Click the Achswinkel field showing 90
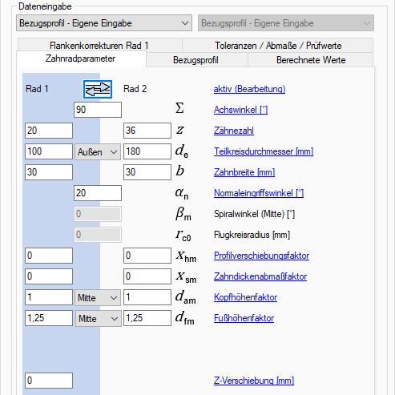The height and width of the screenshot is (395, 395). (x=98, y=110)
